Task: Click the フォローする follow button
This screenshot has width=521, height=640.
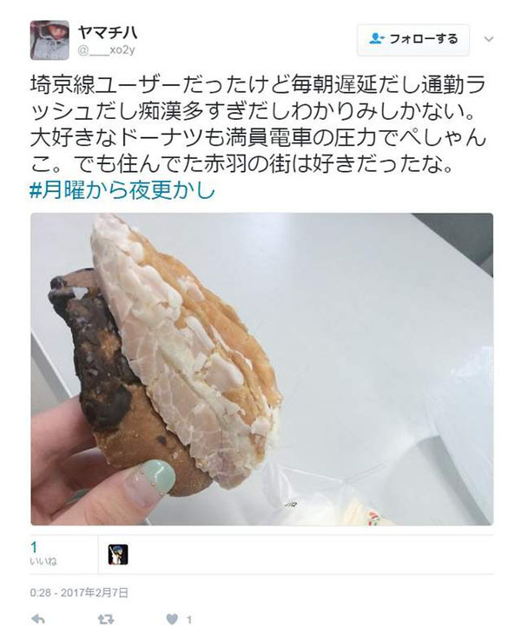Action: coord(413,40)
